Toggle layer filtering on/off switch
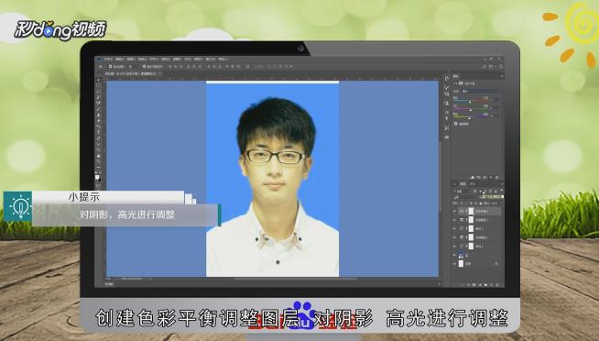This screenshot has height=341, width=599. point(502,192)
